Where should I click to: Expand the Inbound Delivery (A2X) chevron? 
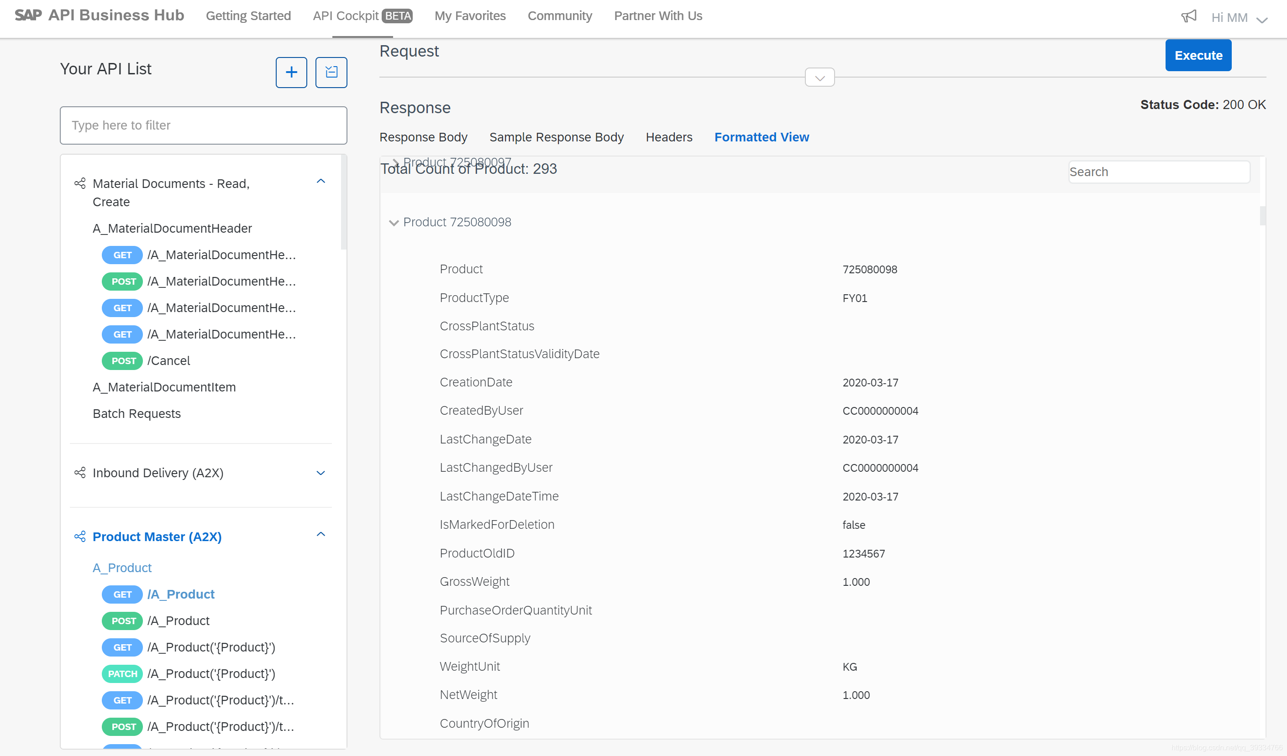(321, 473)
